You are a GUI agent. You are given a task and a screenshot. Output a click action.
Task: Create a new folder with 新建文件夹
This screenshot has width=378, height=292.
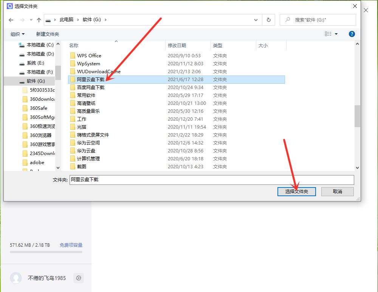click(48, 34)
